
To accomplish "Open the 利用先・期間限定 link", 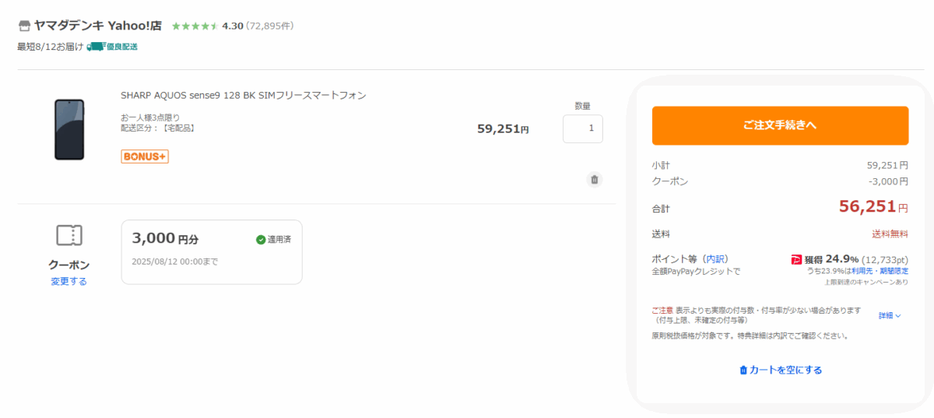I will 880,271.
